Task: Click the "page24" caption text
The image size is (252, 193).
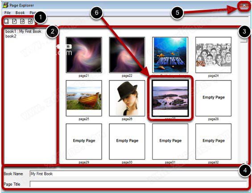Action: (214, 76)
